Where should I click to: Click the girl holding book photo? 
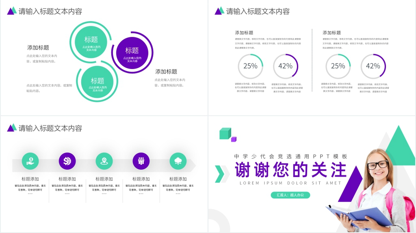(371, 190)
